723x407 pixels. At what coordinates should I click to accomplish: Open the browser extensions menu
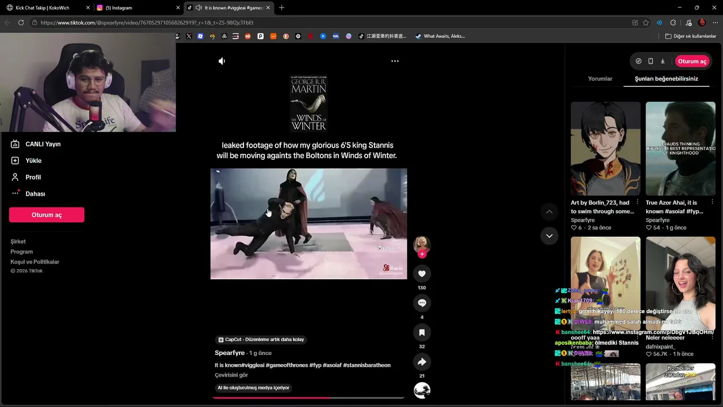[673, 23]
